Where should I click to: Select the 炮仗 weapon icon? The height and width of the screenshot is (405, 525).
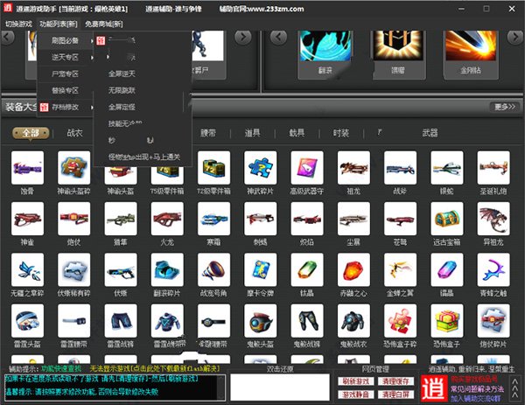pos(74,219)
